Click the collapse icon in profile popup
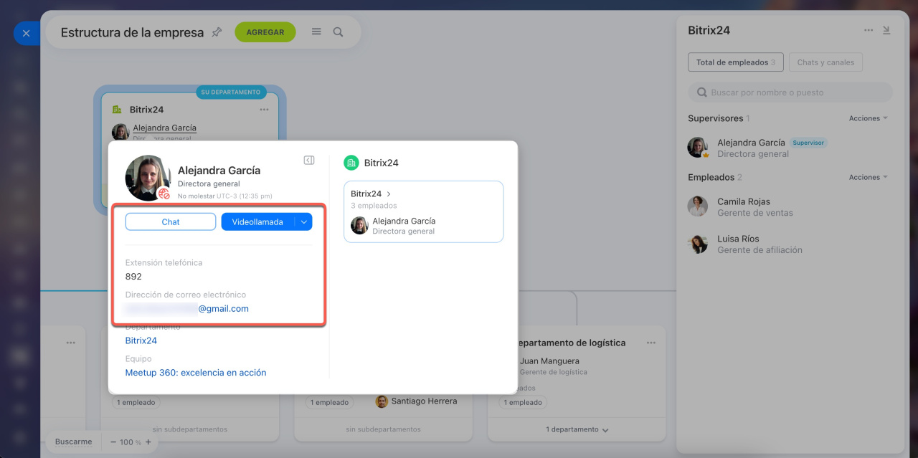918x458 pixels. tap(309, 161)
